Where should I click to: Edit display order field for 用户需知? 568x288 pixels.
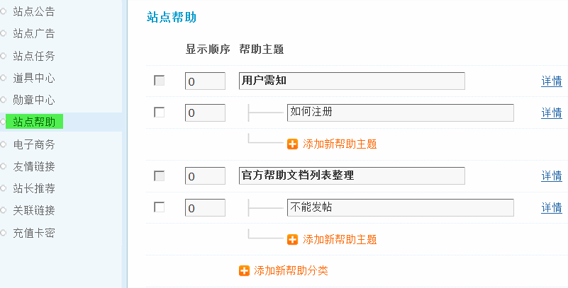[205, 81]
